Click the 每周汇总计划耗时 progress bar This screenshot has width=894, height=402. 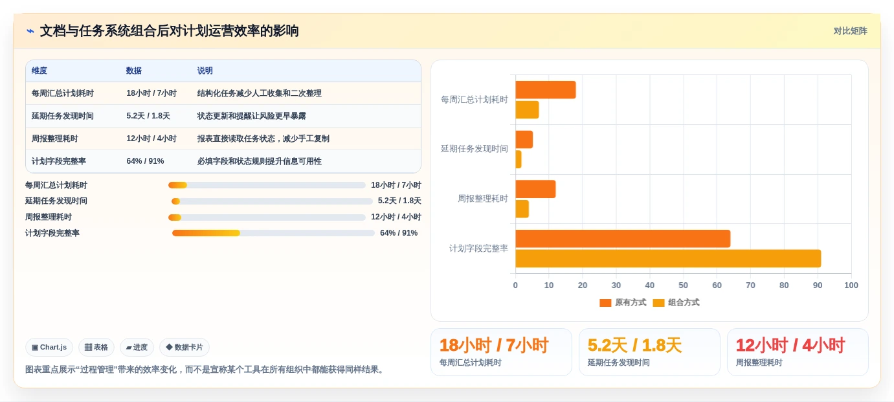pyautogui.click(x=267, y=185)
